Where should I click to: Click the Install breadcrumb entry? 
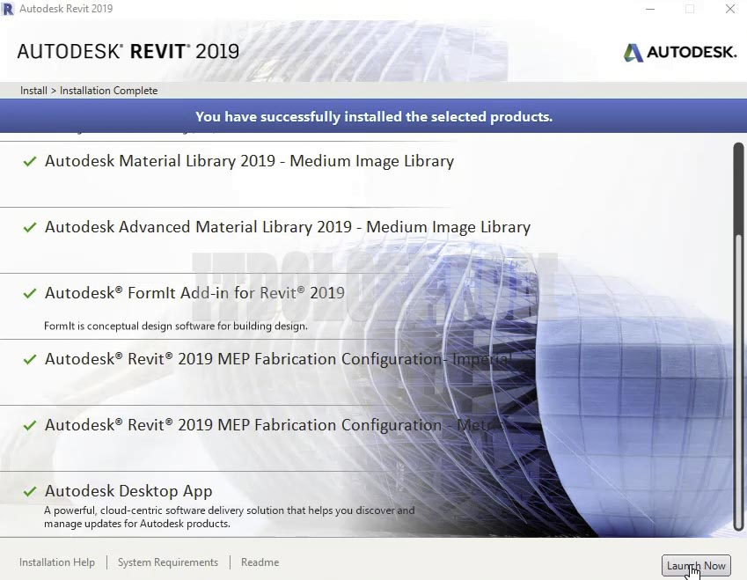(33, 90)
